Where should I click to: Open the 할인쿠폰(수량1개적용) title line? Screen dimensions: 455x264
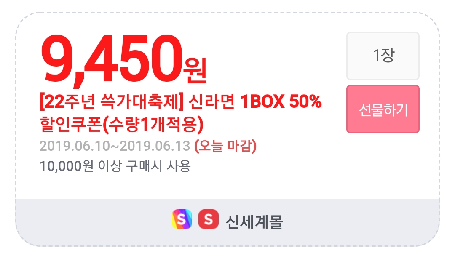(121, 125)
